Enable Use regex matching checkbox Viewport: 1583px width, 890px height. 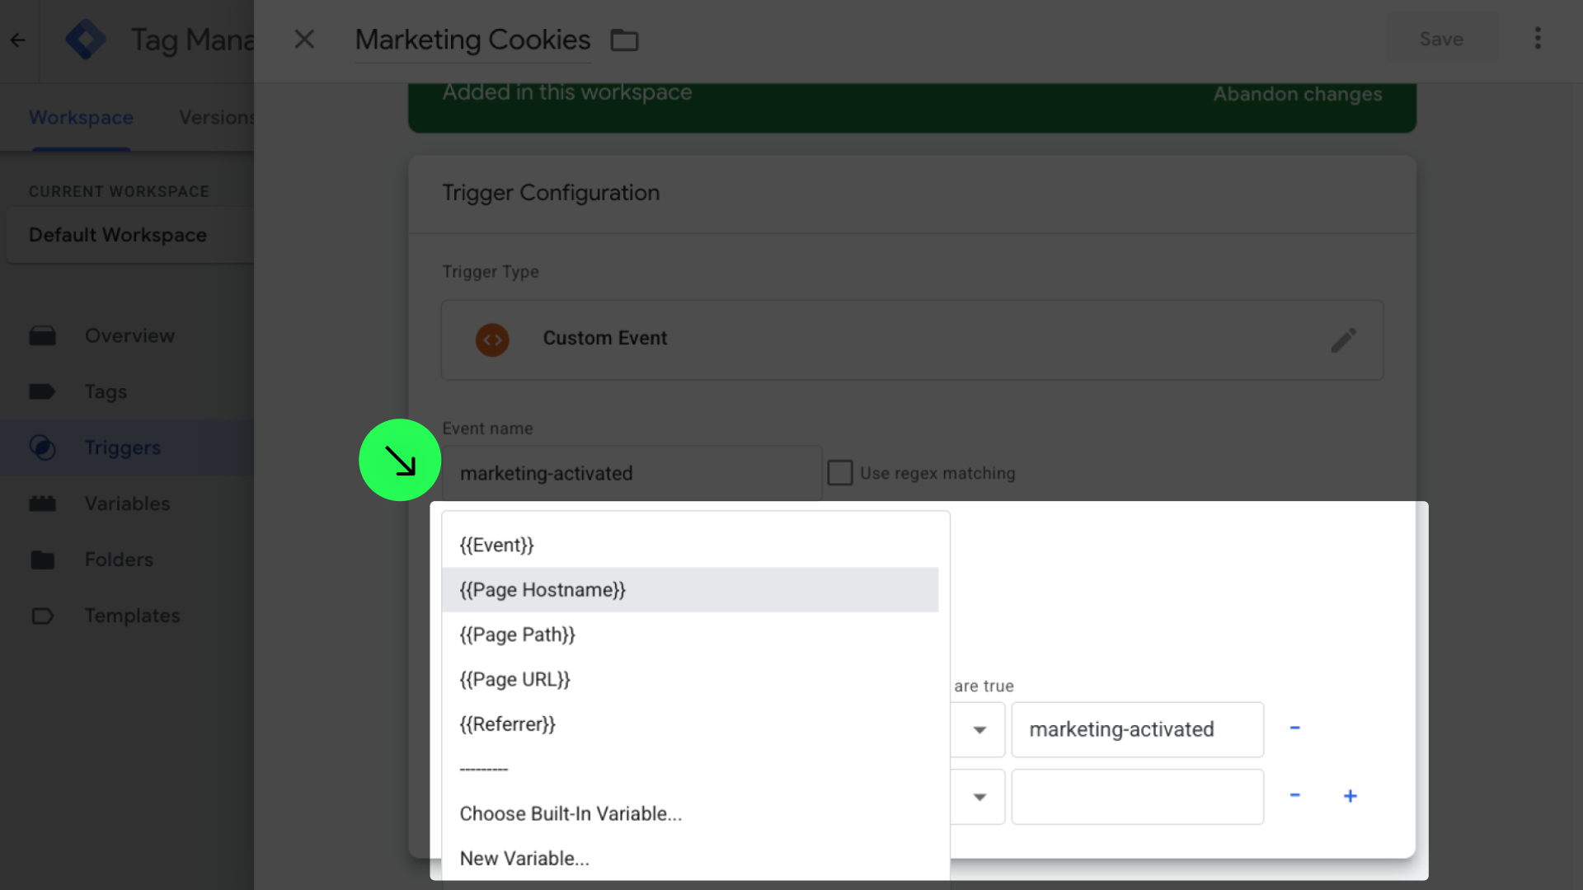(840, 473)
